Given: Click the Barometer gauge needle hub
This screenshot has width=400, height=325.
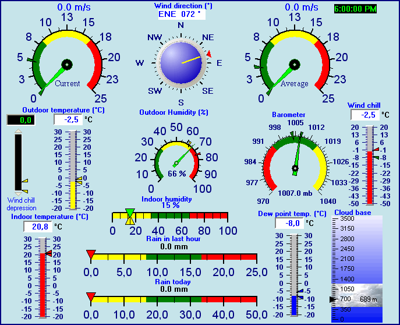Looking at the screenshot, I should (295, 169).
